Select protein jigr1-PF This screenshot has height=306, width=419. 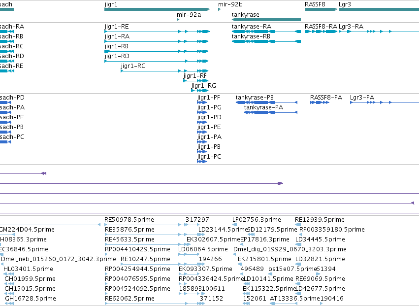tap(202, 102)
